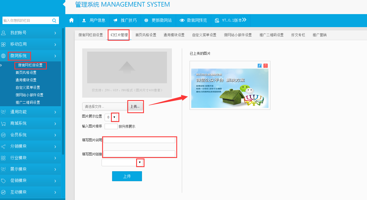Open the 图片展示位置 dropdown

tap(114, 117)
